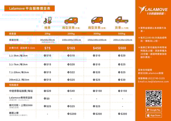Click the $500 starting price

tap(122, 48)
